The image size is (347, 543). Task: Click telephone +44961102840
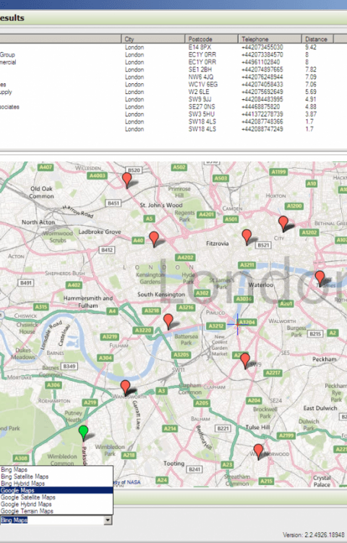260,62
